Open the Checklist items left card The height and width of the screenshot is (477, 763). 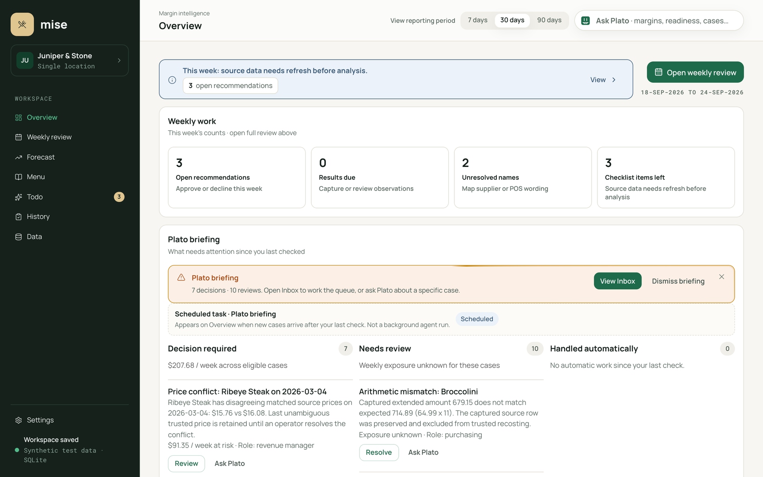tap(666, 178)
